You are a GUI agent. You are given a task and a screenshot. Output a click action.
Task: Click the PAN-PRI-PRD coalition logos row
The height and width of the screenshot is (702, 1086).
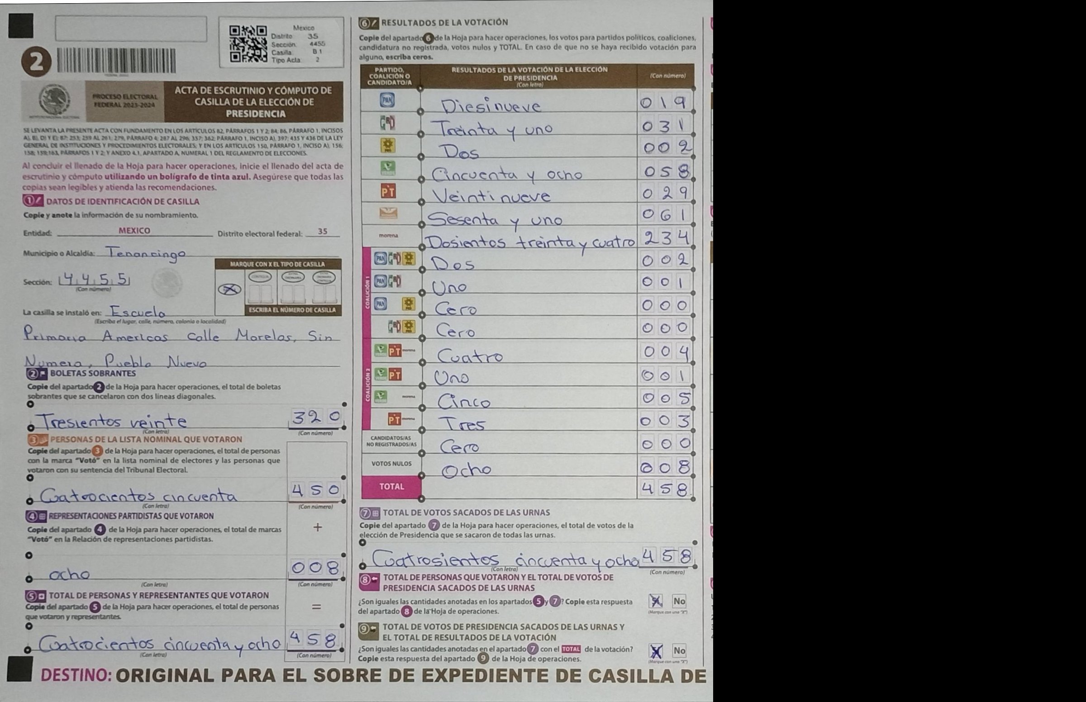pyautogui.click(x=395, y=258)
